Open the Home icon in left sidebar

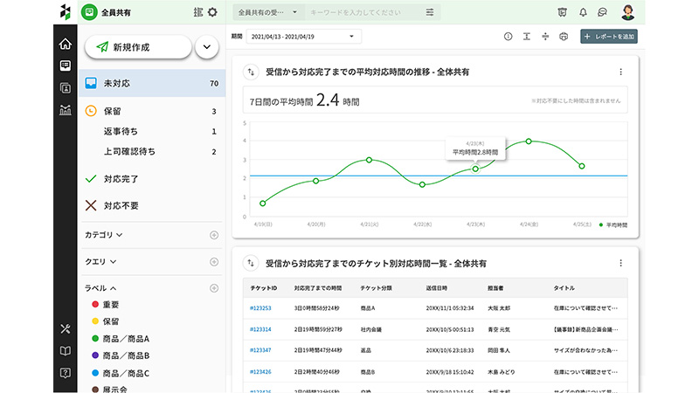pyautogui.click(x=65, y=45)
